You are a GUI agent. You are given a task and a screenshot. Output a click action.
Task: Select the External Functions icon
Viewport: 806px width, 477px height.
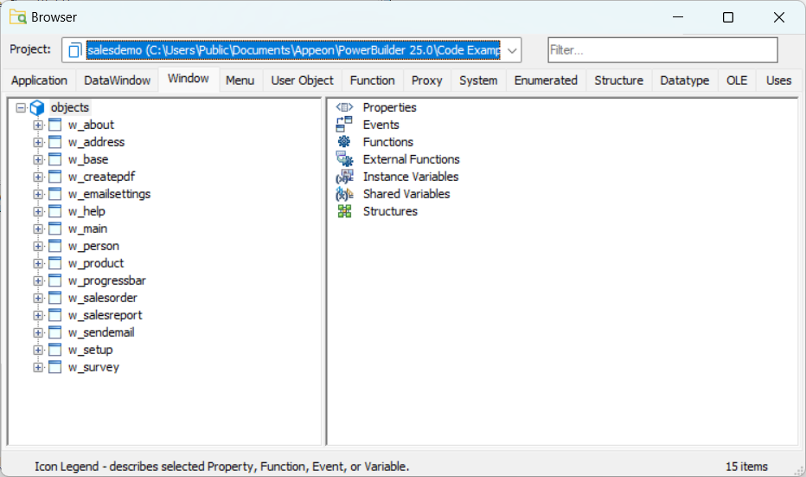point(344,159)
